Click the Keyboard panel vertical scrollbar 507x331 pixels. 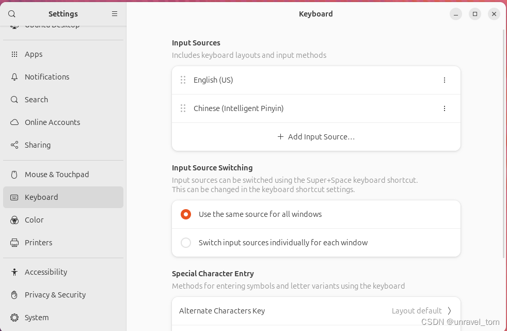point(504,145)
